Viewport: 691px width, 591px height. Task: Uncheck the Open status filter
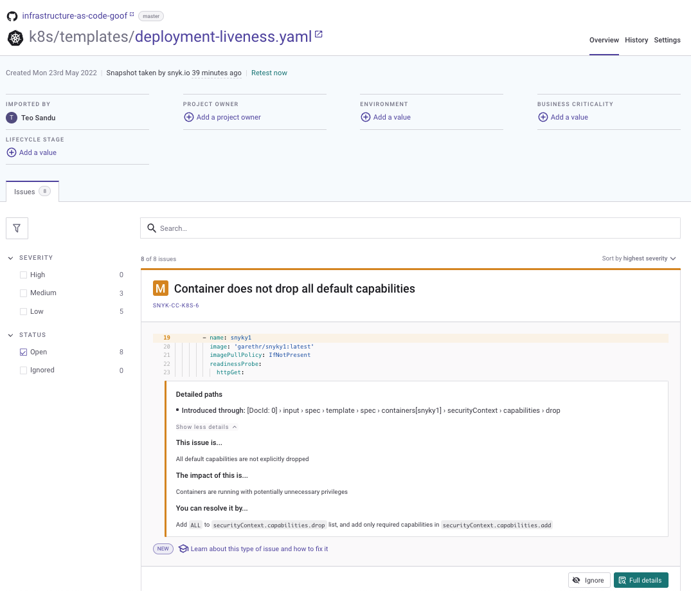23,352
